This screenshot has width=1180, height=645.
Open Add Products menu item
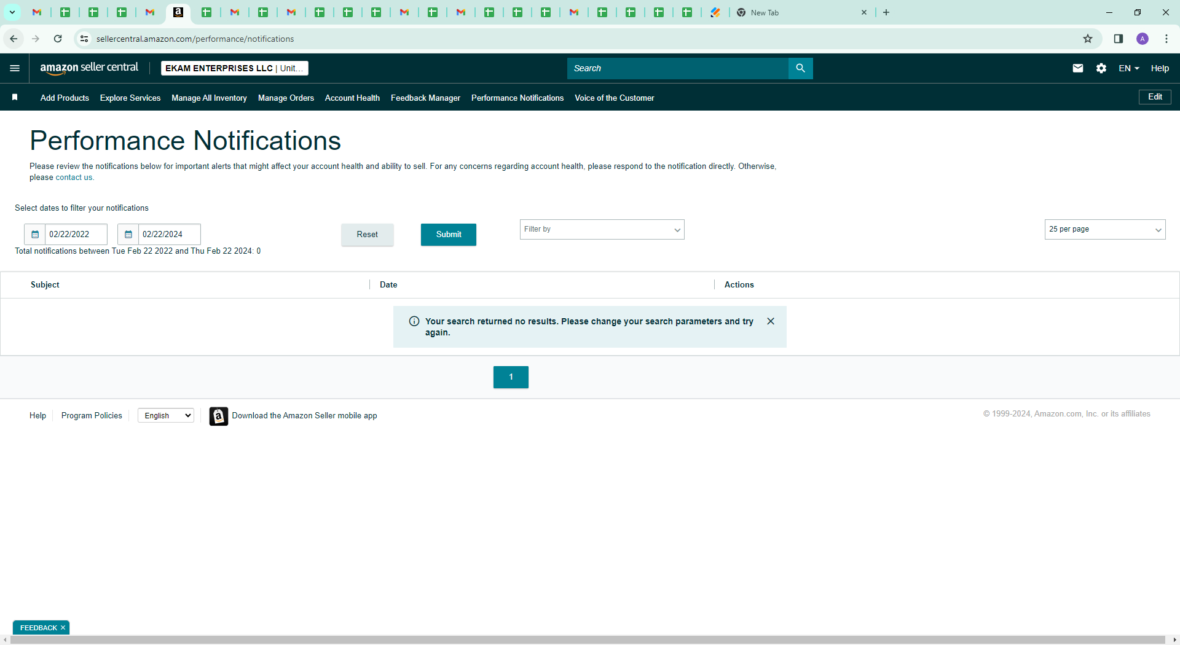65,98
